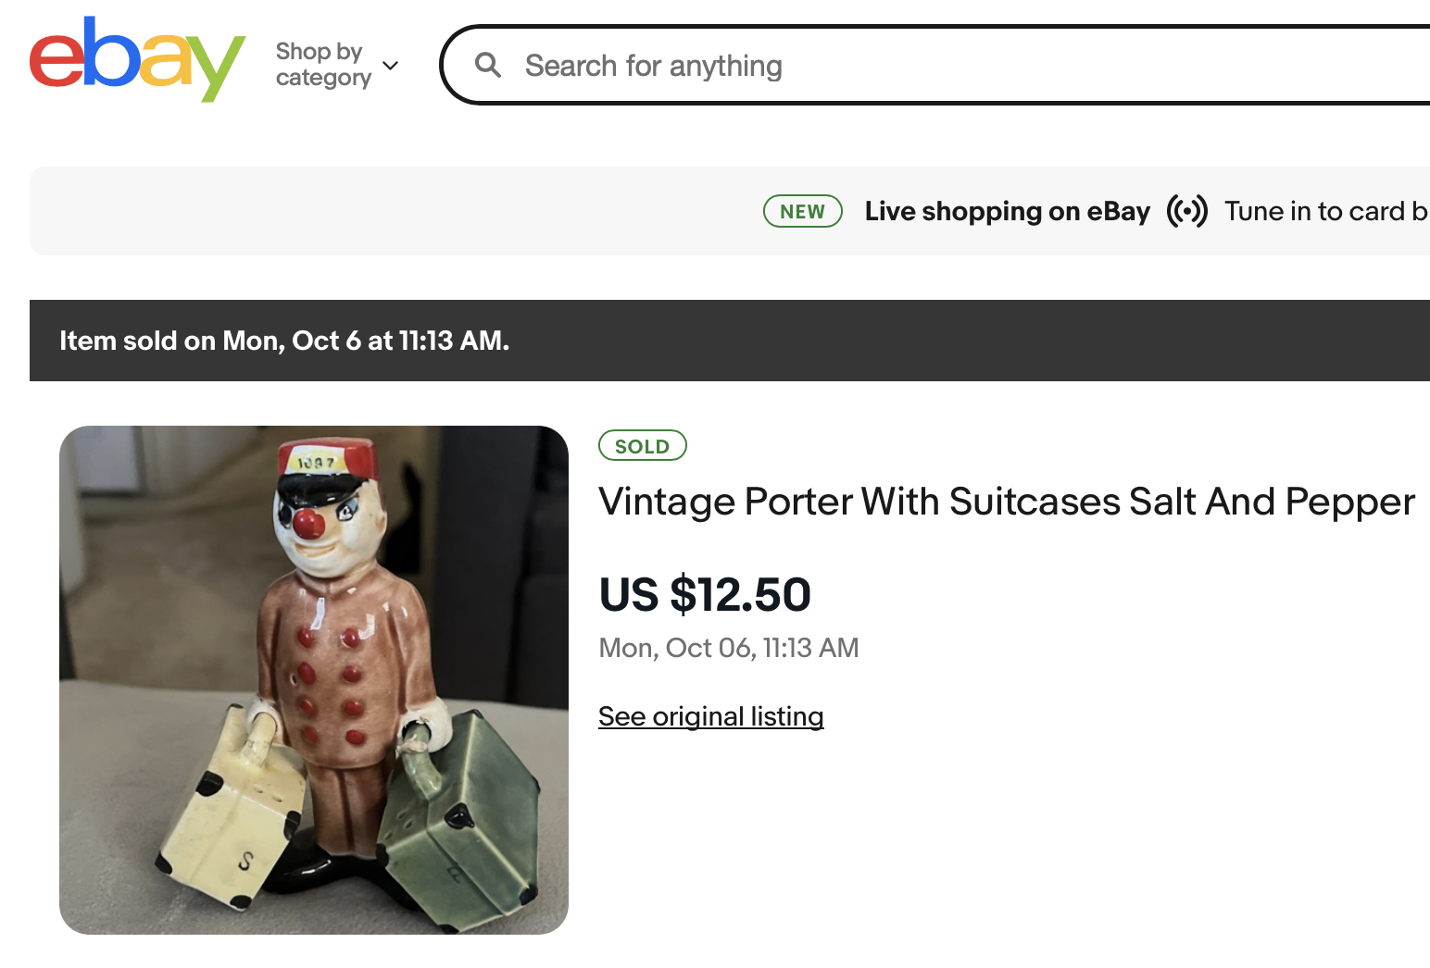Click the green NEW badge
This screenshot has height=968, width=1430.
[x=802, y=211]
